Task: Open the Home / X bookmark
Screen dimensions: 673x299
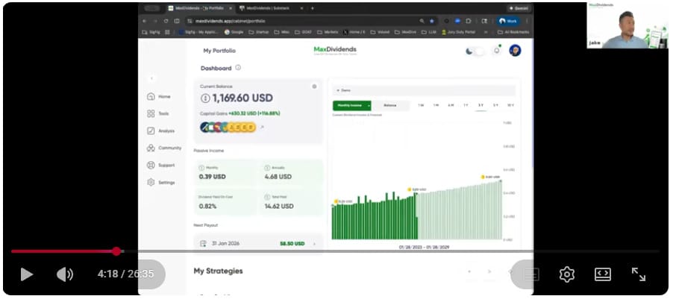Action: coord(355,32)
